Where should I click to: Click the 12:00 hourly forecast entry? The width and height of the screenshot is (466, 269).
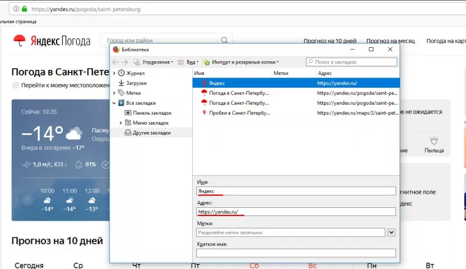[x=92, y=200]
